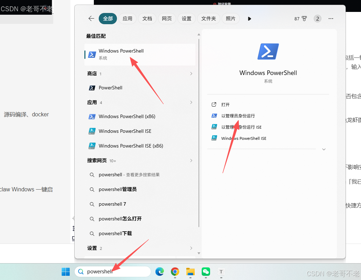Open Windows PowerShell ISE from the apps list
Image resolution: width=361 pixels, height=280 pixels.
pos(140,131)
